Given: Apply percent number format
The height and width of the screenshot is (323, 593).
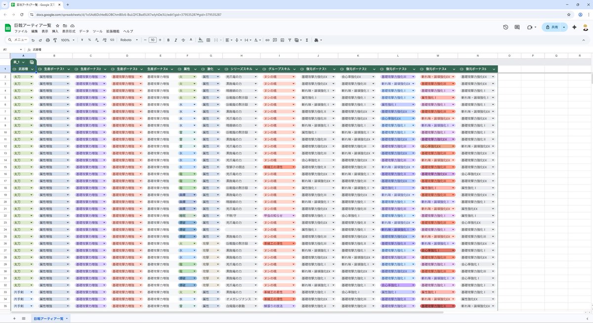Looking at the screenshot, I should point(89,40).
